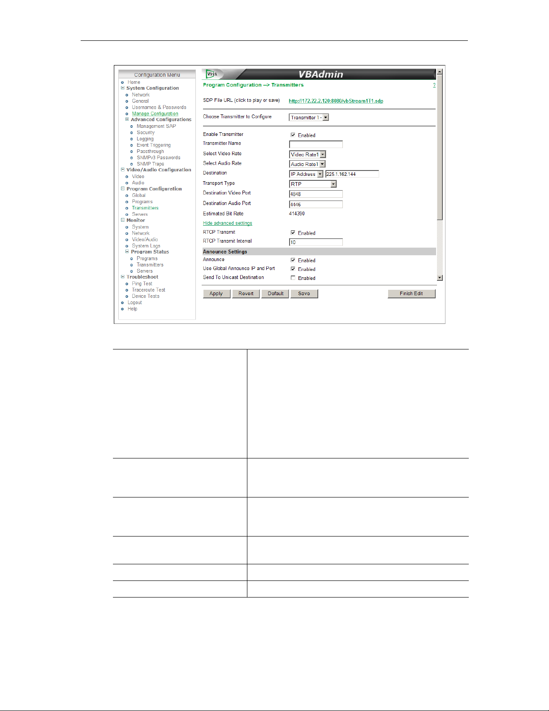Click the Finish Edit button
This screenshot has height=711, width=549.
[411, 294]
